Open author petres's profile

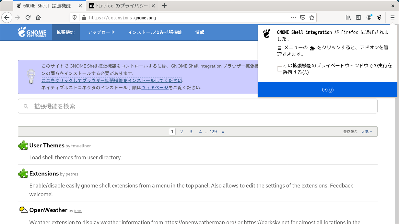[72, 174]
